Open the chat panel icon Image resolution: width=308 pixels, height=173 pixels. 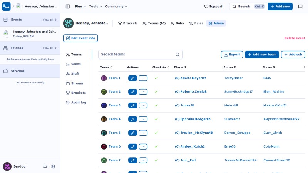pos(300,7)
